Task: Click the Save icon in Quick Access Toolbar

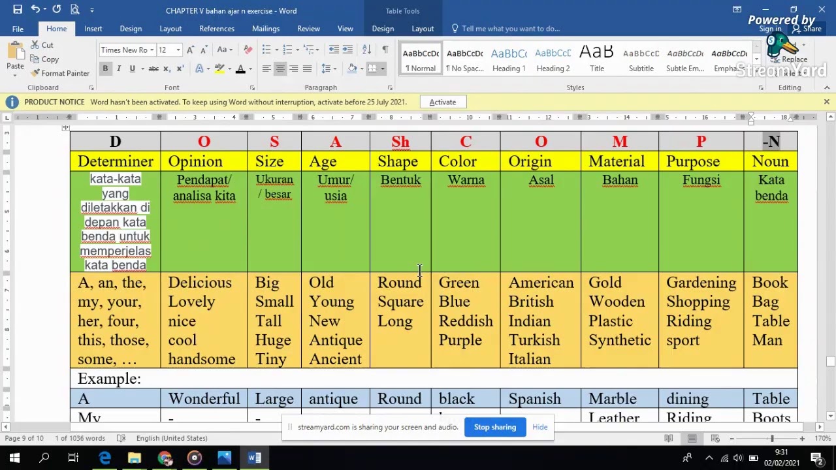Action: coord(18,10)
